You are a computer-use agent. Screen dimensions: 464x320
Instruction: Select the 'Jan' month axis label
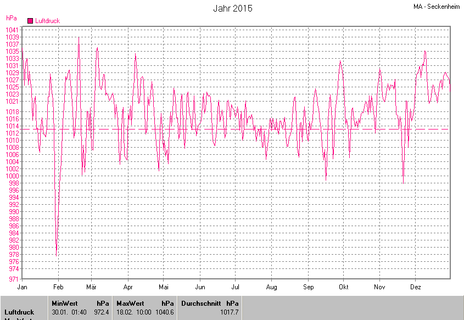pos(23,287)
